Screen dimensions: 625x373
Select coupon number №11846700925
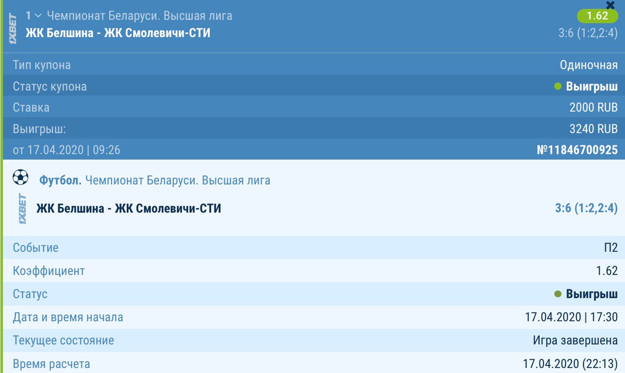[577, 150]
